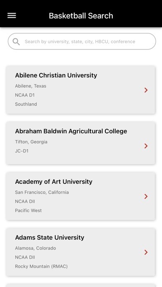Select Rocky Mountain (RMAC) conference label
162x287 pixels.
(41, 266)
